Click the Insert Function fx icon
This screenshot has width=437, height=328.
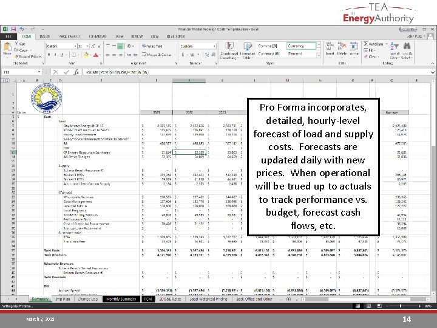tap(76, 72)
